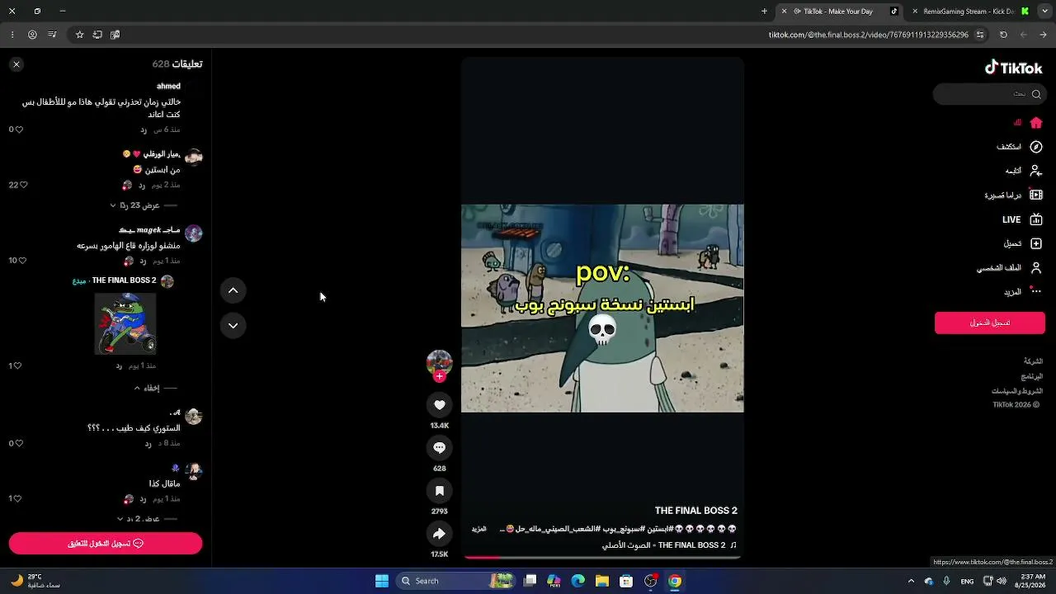Open the profile (الملف الشخصي) icon
Viewport: 1056px width, 594px height.
1036,268
